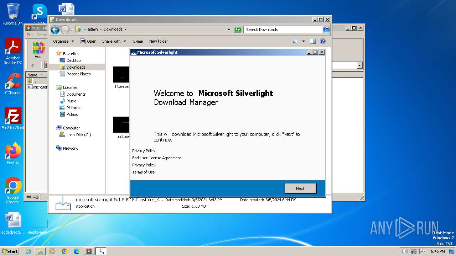The width and height of the screenshot is (456, 256).
Task: Sort by Name column in WinRAR
Action: [x=36, y=75]
